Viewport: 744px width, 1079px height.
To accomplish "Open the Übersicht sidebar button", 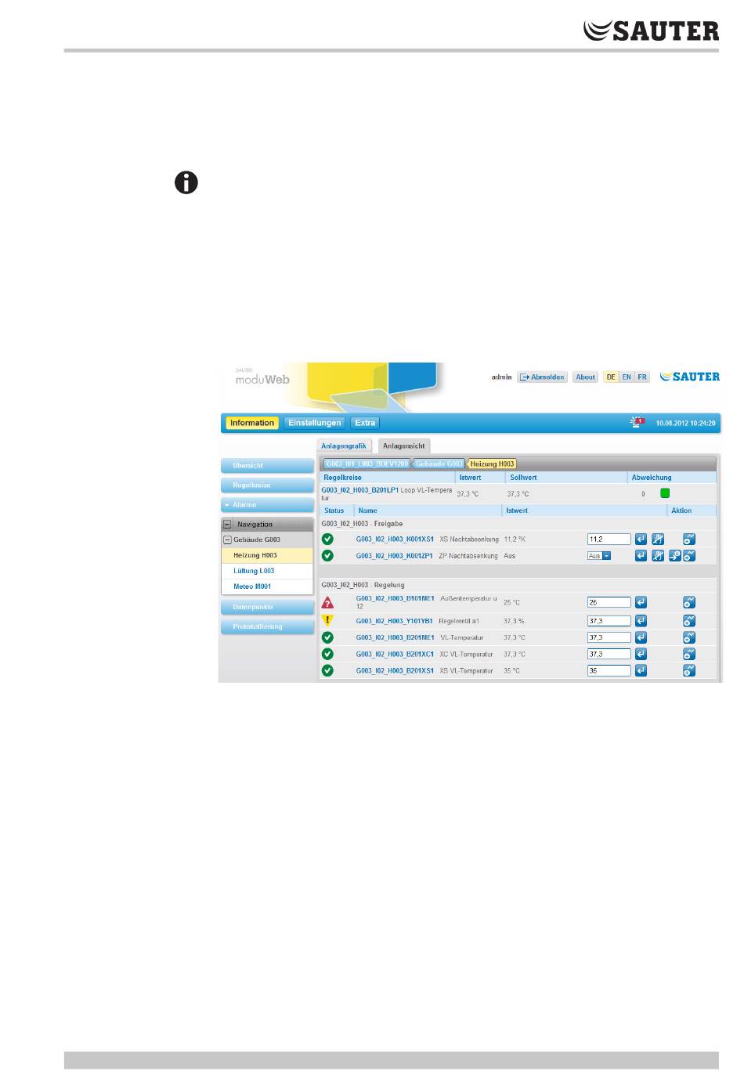I will click(267, 466).
